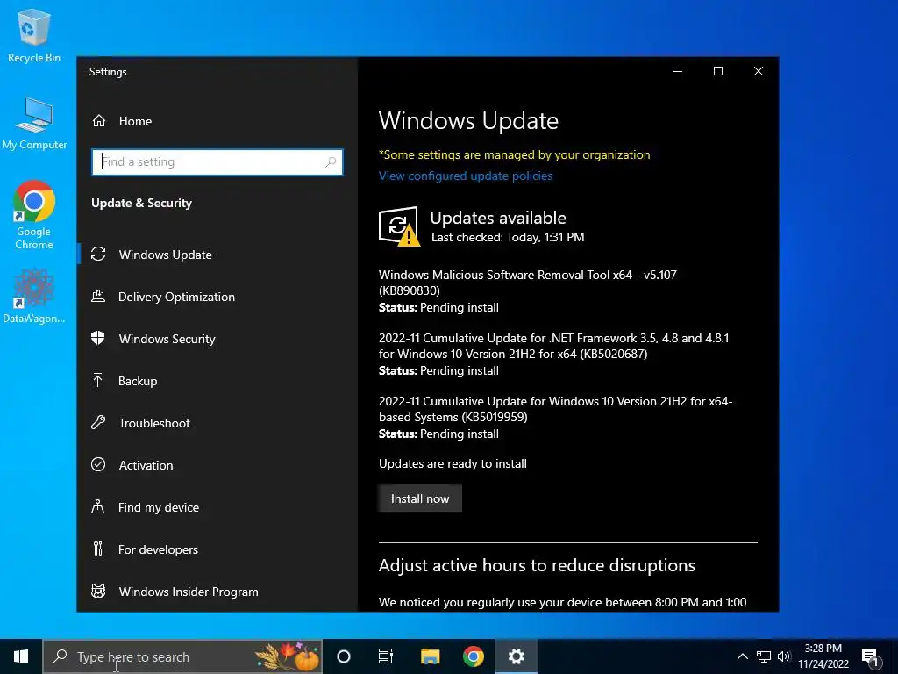
Task: Select the My Computer desktop icon
Action: coord(34,124)
